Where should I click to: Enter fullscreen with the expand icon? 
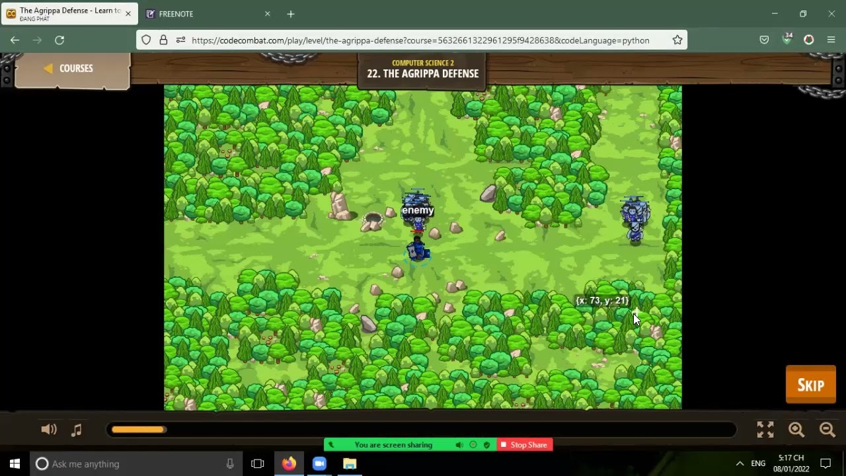pyautogui.click(x=765, y=430)
